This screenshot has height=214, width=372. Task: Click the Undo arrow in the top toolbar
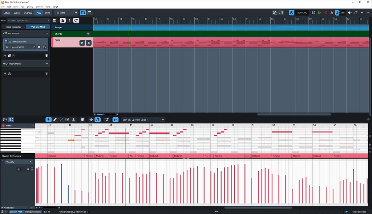tap(362, 12)
